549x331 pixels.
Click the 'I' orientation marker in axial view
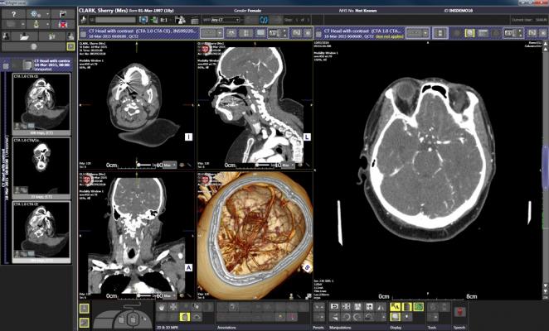click(x=189, y=136)
